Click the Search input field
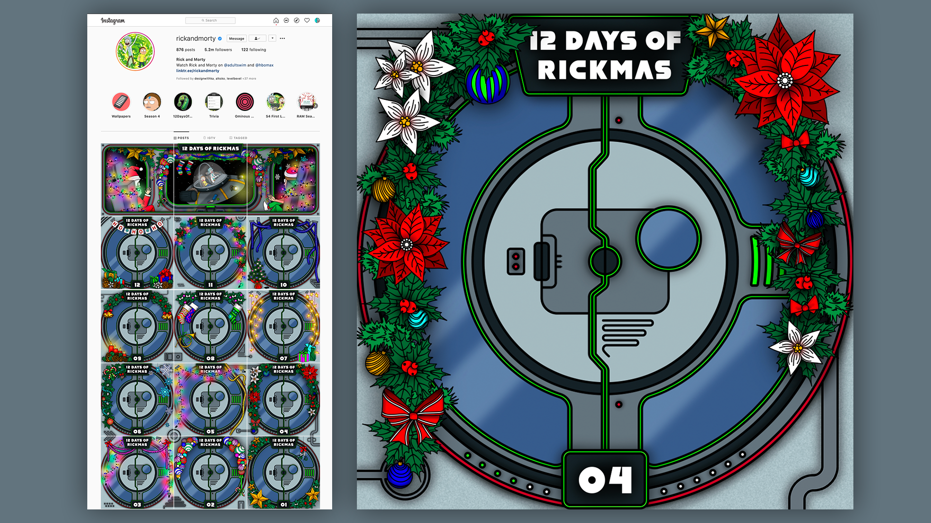931x523 pixels. [x=210, y=20]
